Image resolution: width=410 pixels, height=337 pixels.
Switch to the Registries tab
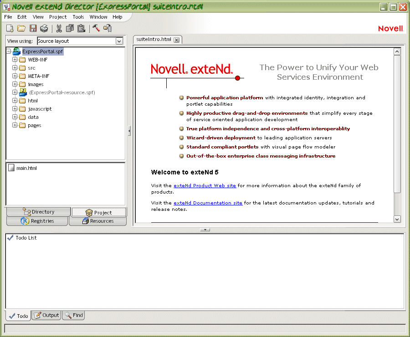pyautogui.click(x=37, y=221)
